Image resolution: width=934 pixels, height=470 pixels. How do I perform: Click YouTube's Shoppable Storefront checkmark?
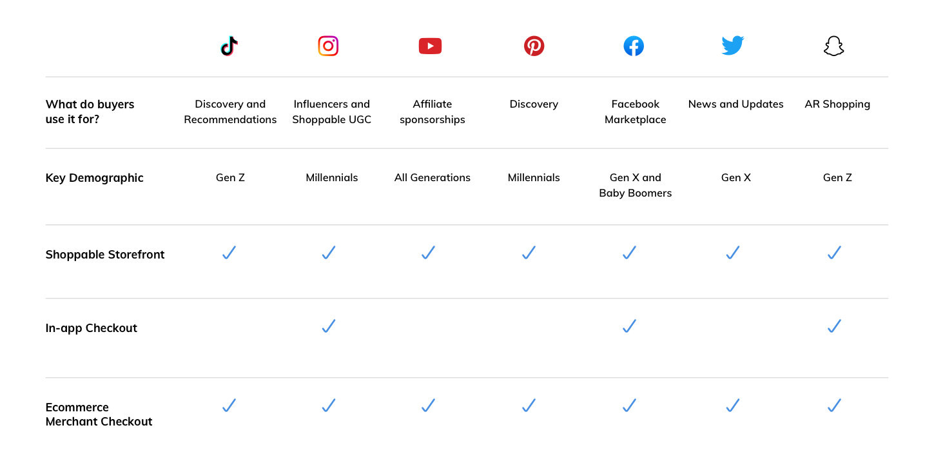pos(429,253)
